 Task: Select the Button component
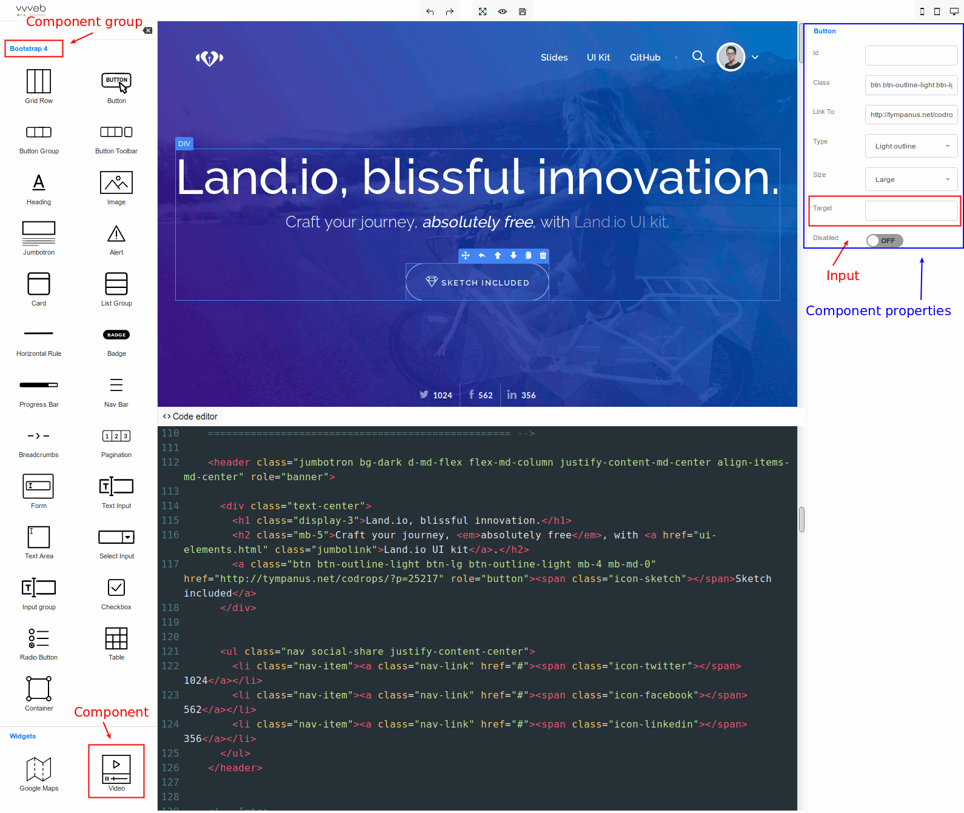pos(116,87)
